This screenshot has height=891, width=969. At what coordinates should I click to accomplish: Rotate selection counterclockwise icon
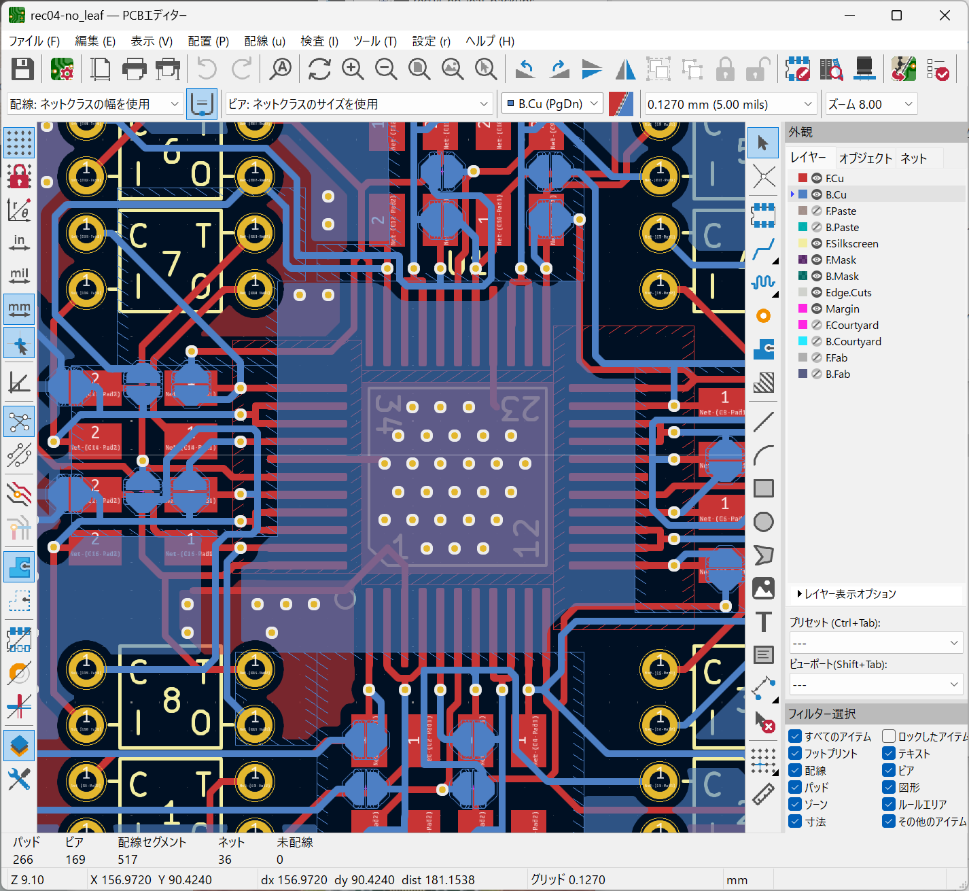click(525, 69)
